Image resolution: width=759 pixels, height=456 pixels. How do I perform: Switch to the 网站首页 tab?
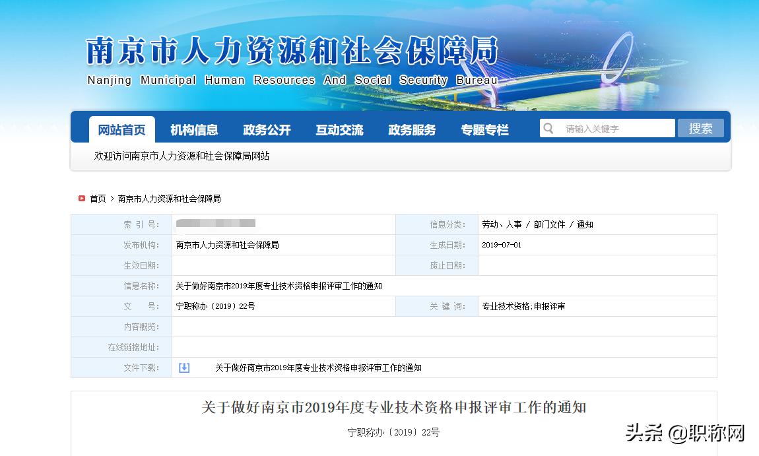pos(121,129)
